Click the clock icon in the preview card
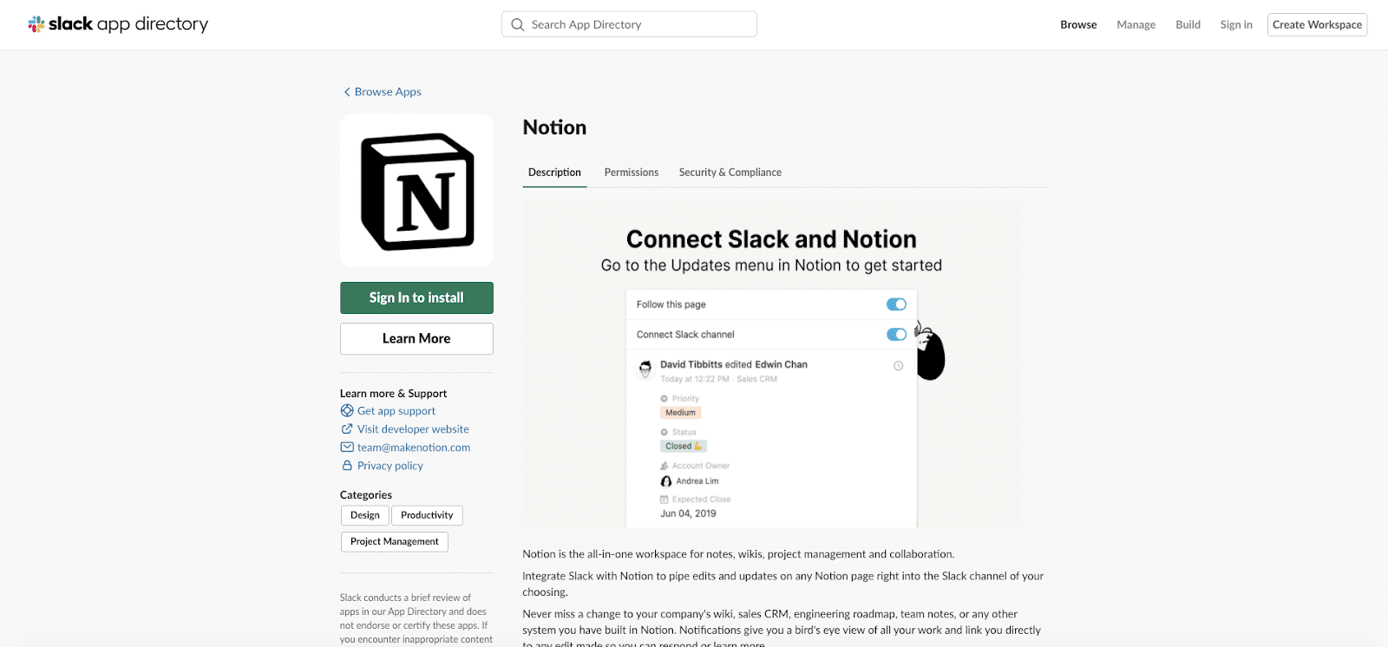1388x647 pixels. coord(899,366)
